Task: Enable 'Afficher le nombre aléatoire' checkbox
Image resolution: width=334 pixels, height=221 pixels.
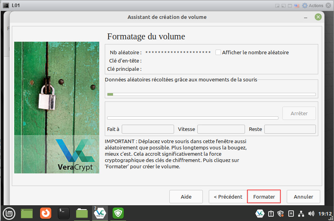Action: 218,52
